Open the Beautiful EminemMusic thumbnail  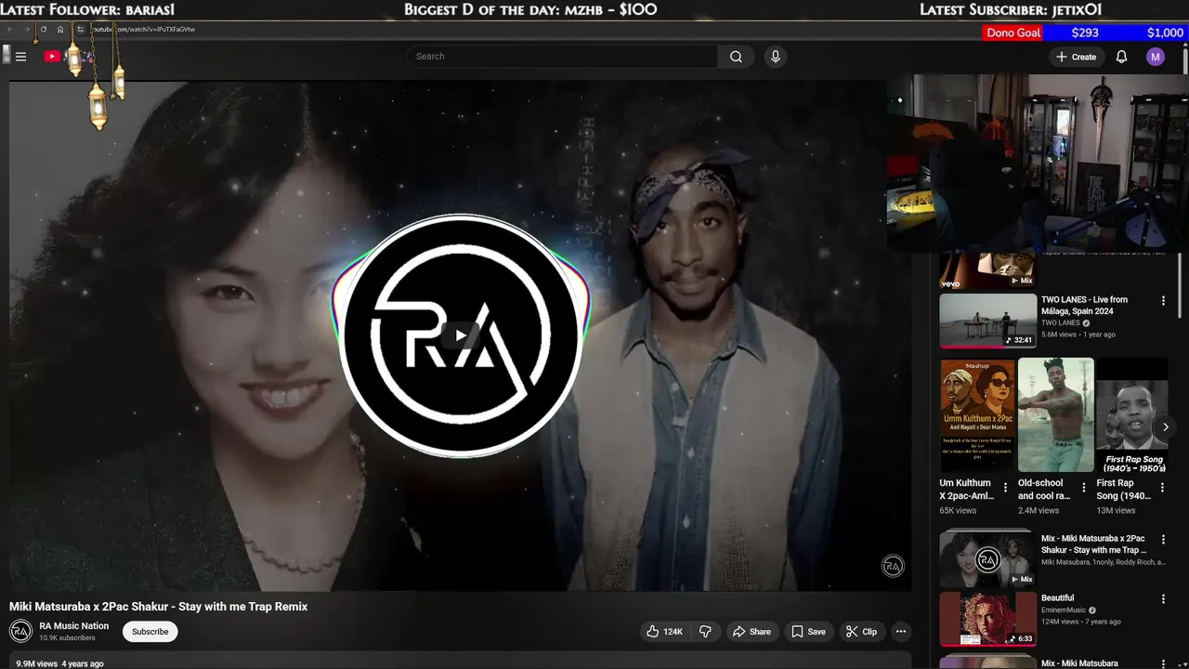pyautogui.click(x=988, y=619)
